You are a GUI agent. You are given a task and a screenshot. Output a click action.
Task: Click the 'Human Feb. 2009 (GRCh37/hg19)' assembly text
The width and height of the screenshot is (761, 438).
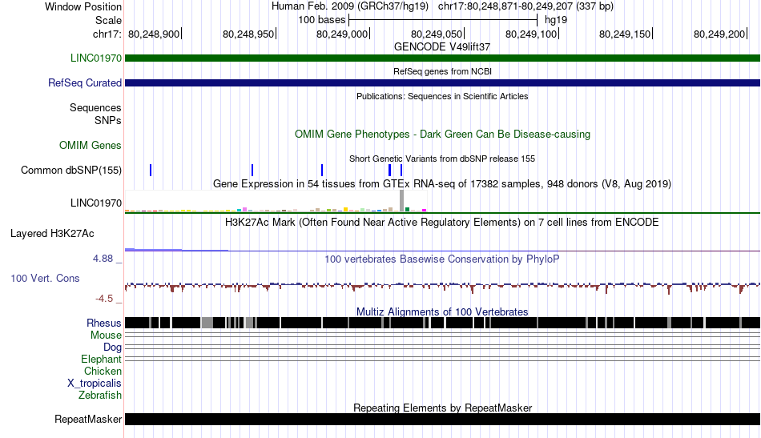click(x=350, y=6)
